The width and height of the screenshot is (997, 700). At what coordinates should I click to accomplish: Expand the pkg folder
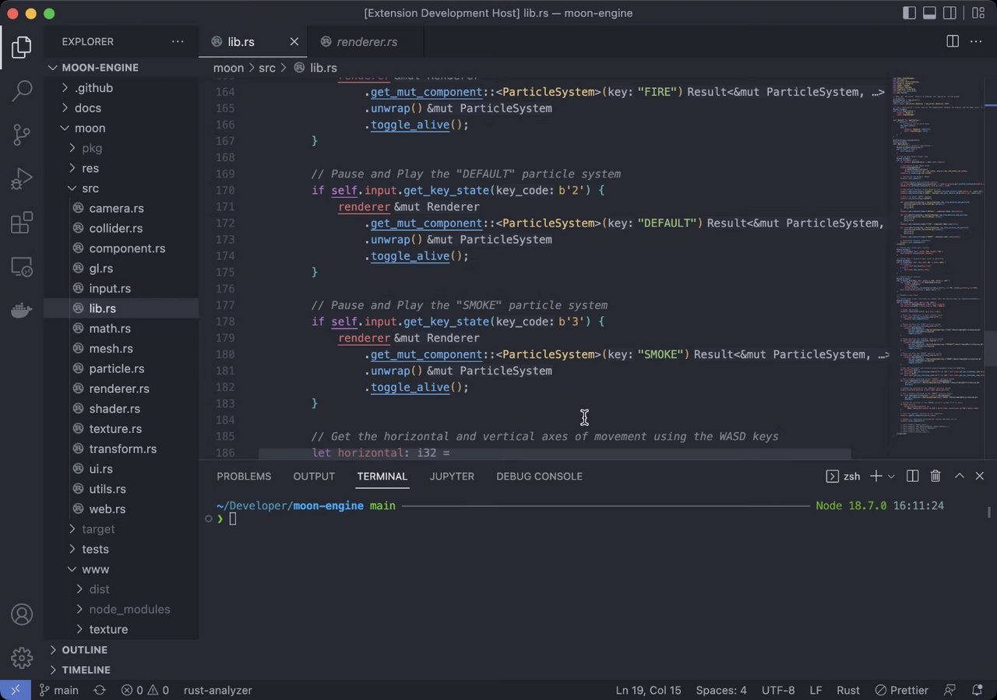click(x=122, y=148)
